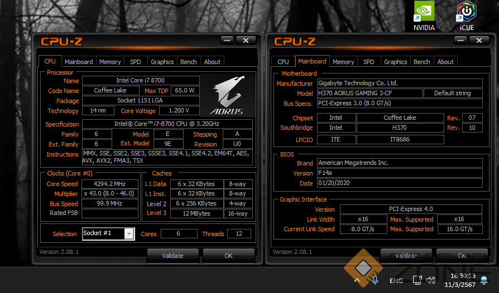Screen dimensions: 499x293
Task: Open SPD tab in left CPU-Z window
Action: click(x=135, y=62)
